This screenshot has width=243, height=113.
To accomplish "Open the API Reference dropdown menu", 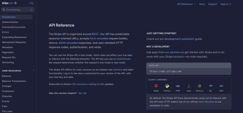I will click(186, 4).
